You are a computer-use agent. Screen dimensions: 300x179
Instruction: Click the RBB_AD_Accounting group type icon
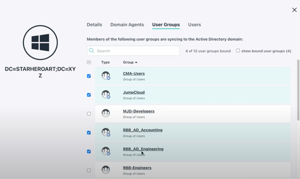106,132
